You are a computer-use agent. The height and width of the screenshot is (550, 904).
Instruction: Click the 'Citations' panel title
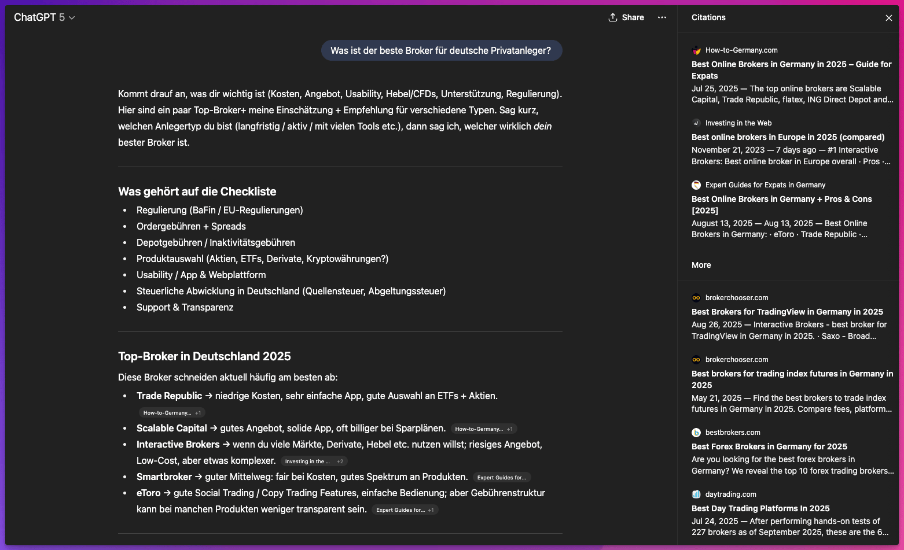708,17
